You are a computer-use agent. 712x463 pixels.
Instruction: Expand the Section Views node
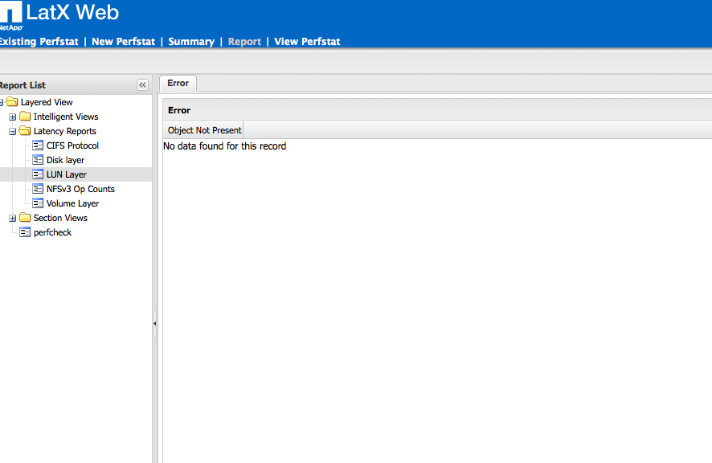pos(12,218)
